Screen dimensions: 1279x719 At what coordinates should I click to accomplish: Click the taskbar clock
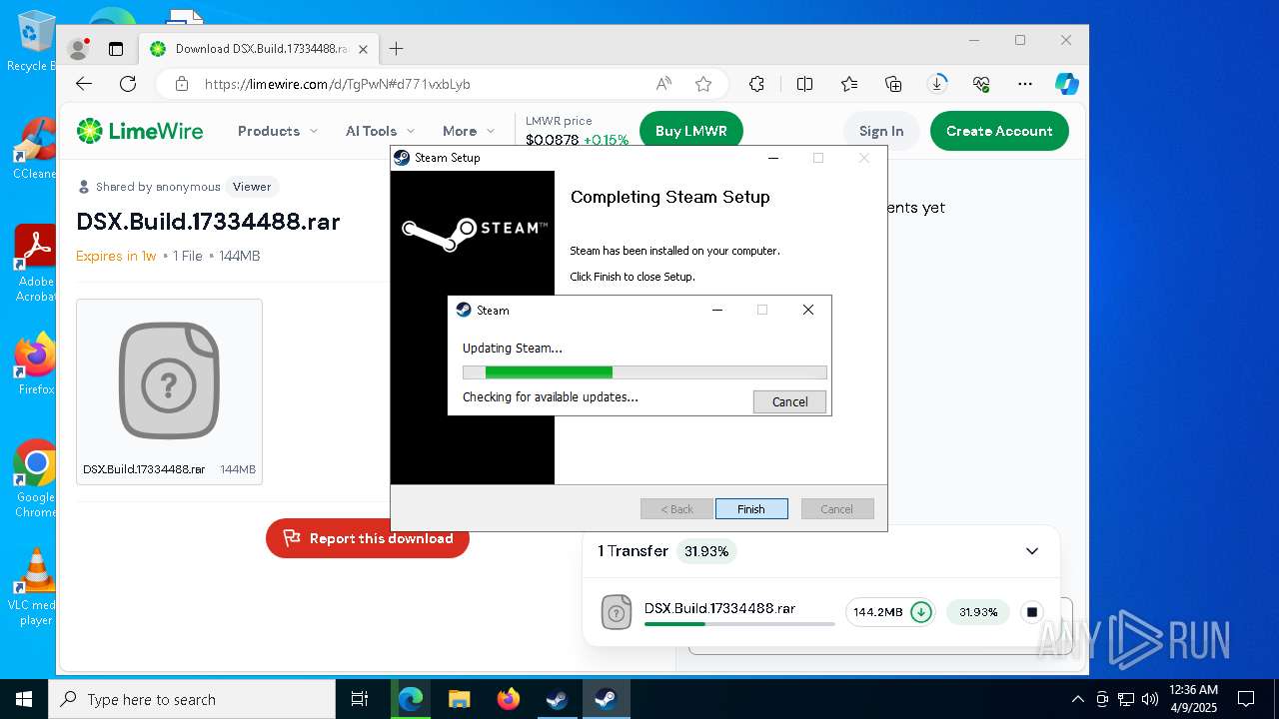(1193, 699)
